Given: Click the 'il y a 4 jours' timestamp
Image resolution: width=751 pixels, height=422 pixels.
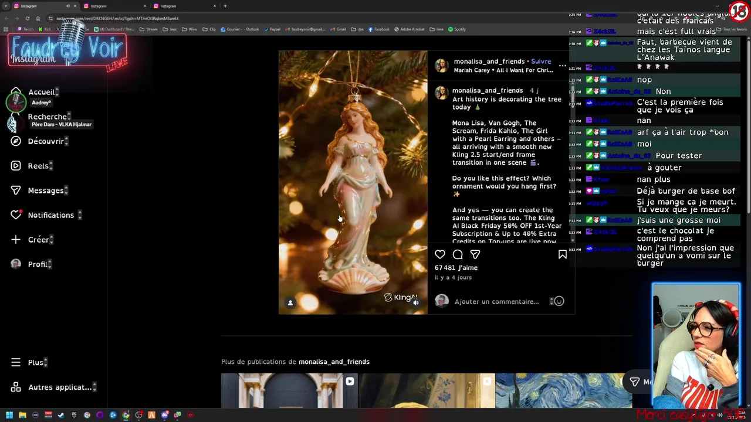Looking at the screenshot, I should [453, 277].
